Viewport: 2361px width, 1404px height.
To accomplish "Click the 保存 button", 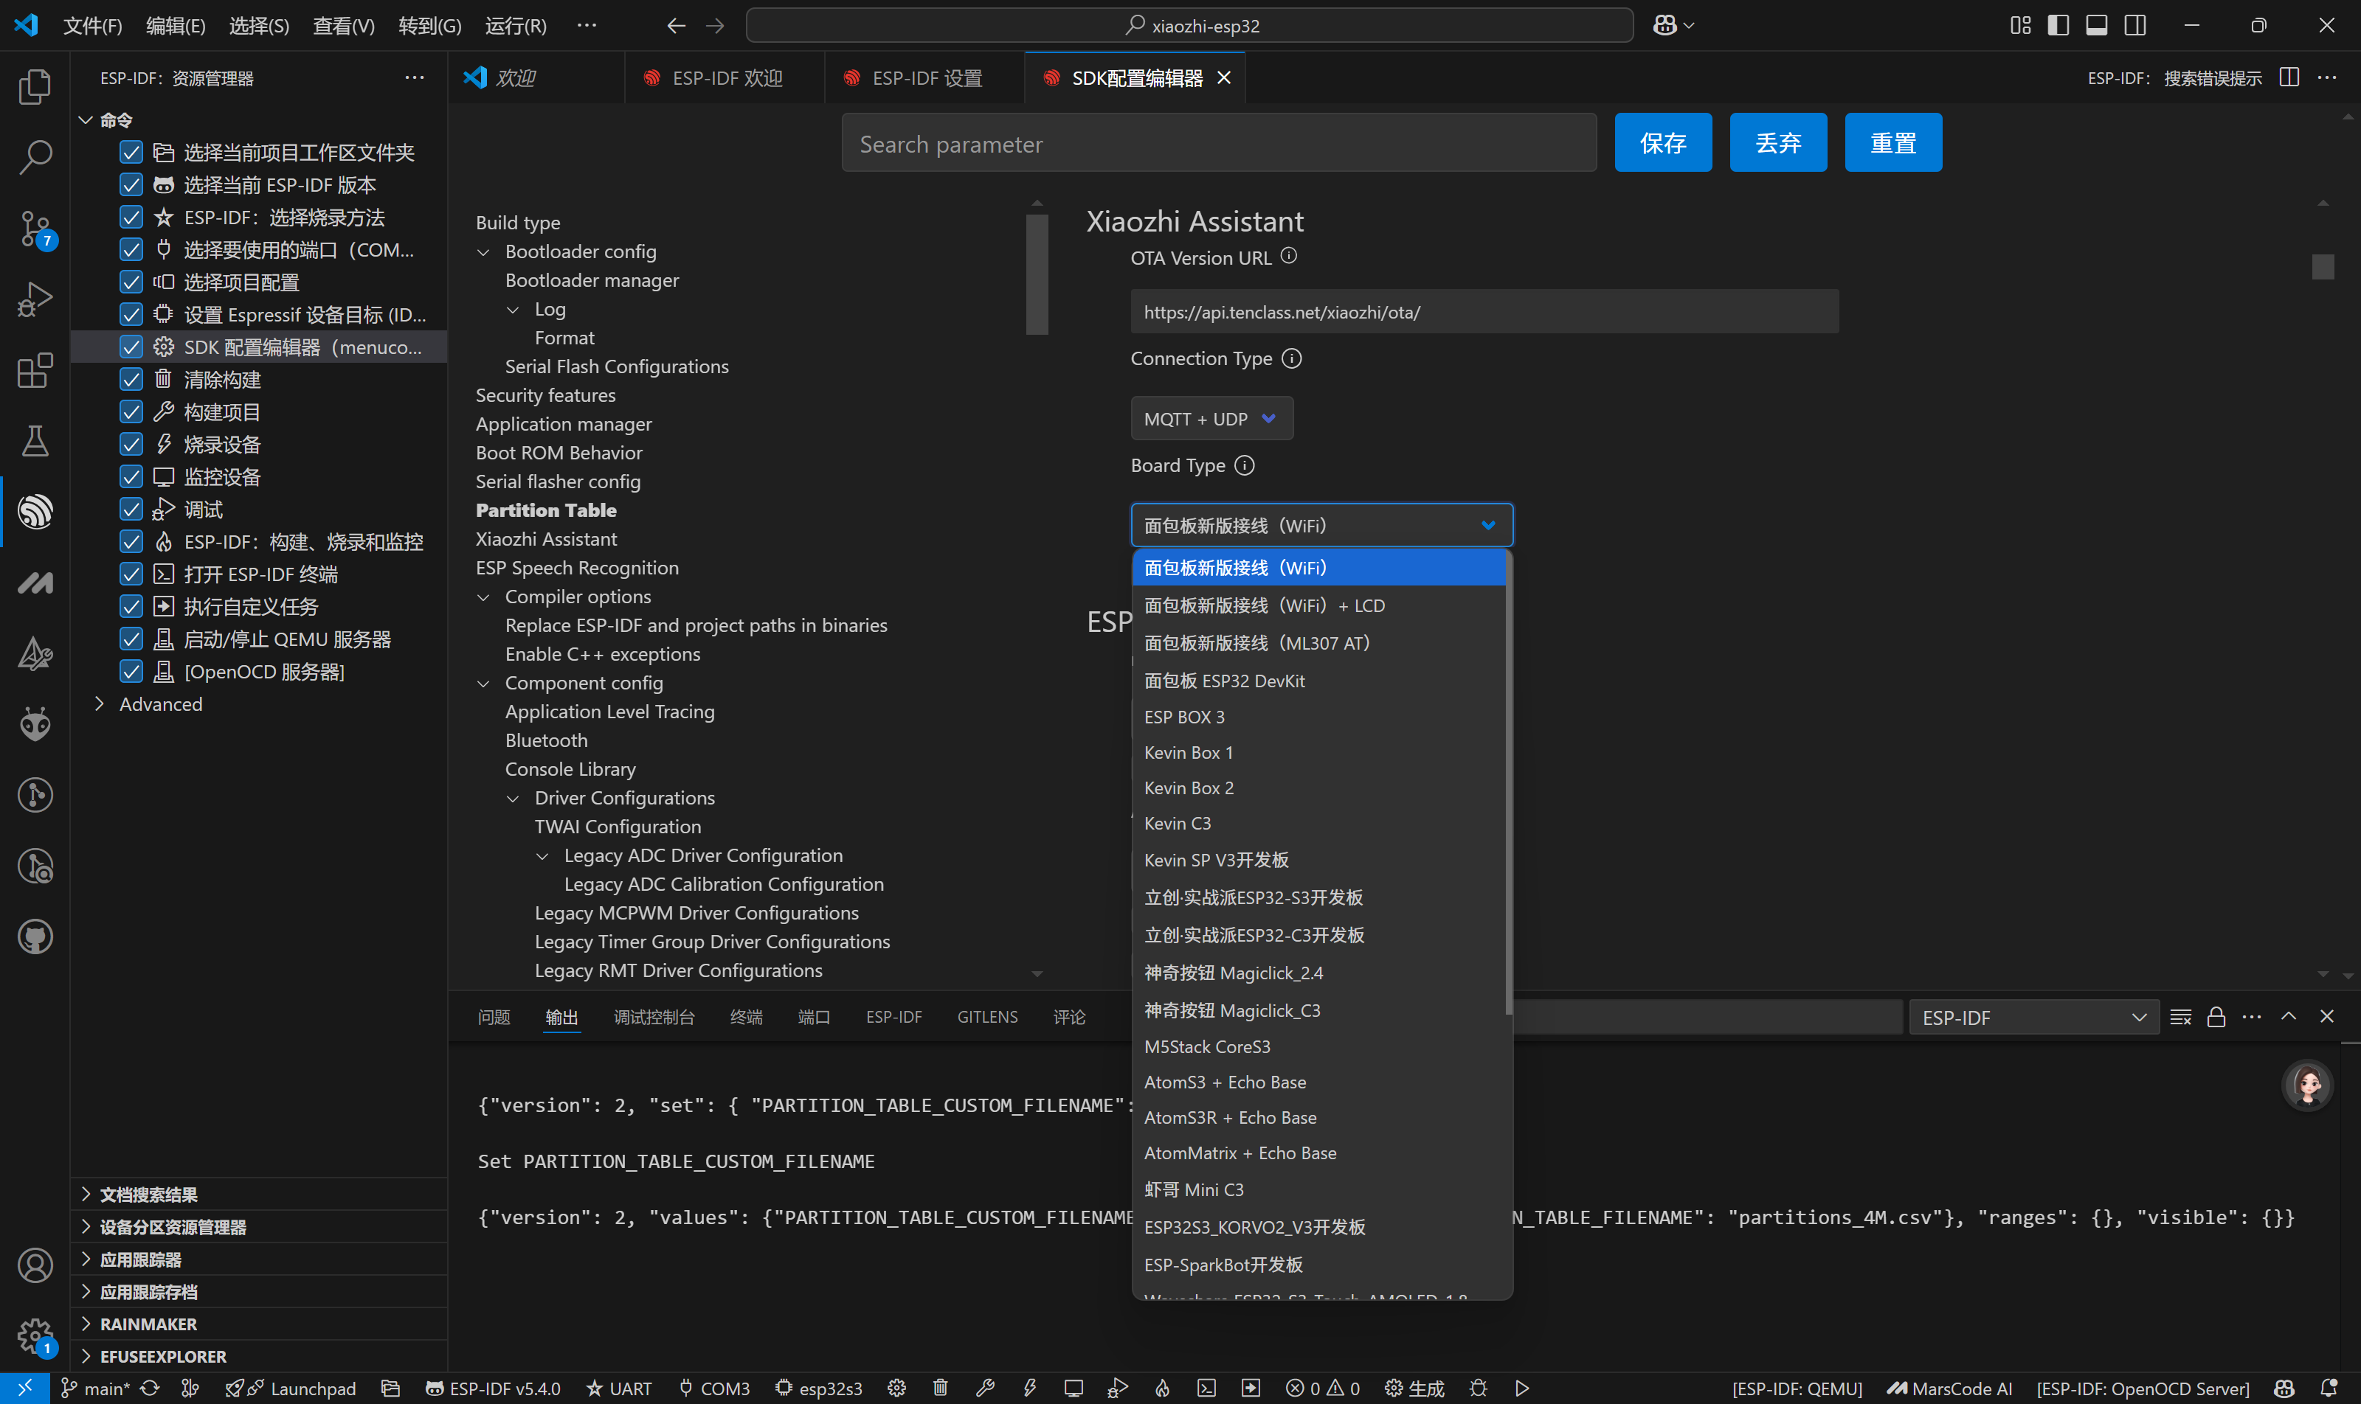I will [1662, 143].
